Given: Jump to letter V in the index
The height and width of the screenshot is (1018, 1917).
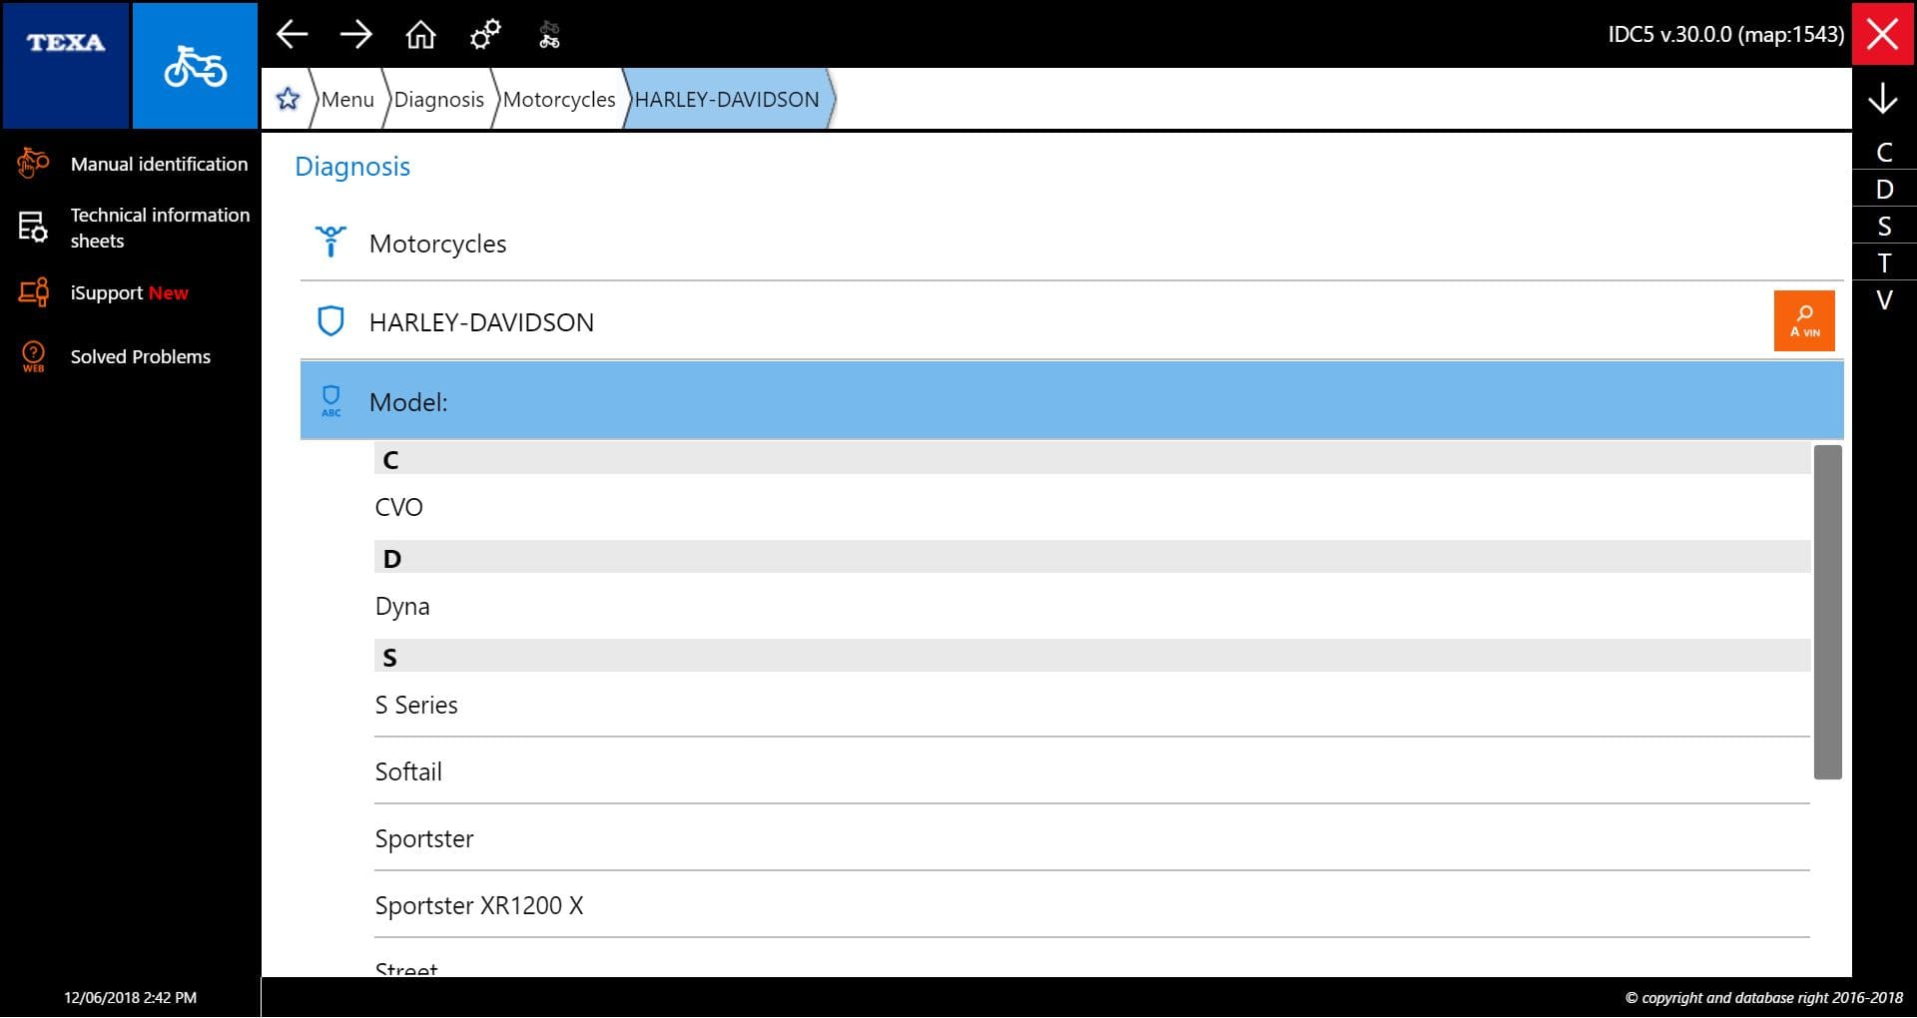Looking at the screenshot, I should click(x=1883, y=298).
